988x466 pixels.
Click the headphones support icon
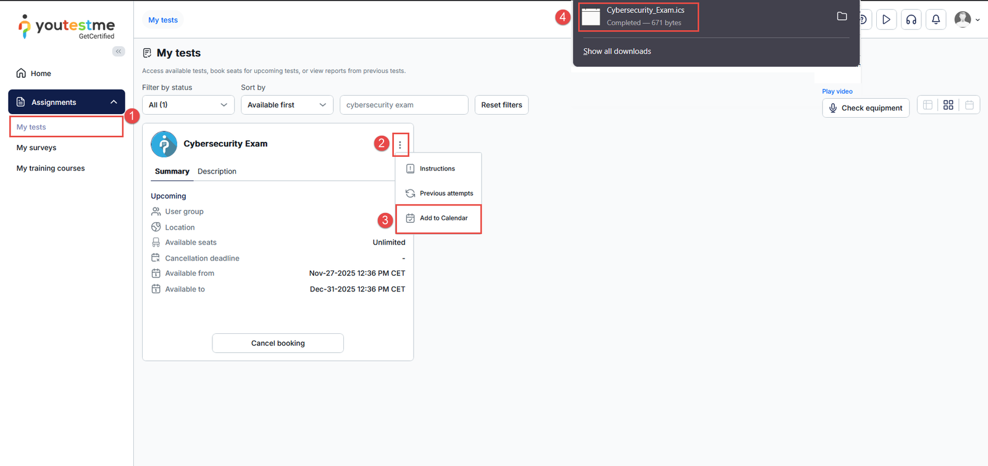911,20
